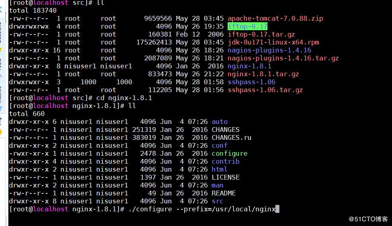Image resolution: width=392 pixels, height=226 pixels.
Task: Click the drwxrwxrwx permissions string
Action: (x=29, y=27)
